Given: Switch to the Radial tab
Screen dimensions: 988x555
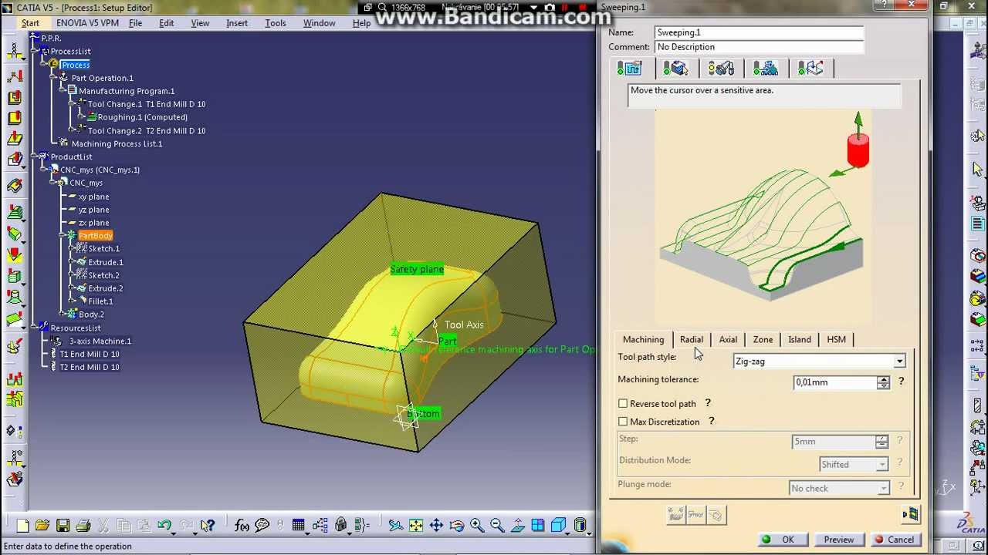Looking at the screenshot, I should pos(692,339).
